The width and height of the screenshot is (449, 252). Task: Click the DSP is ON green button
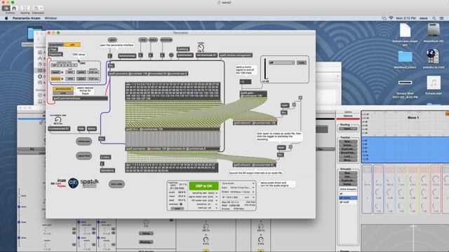point(203,186)
